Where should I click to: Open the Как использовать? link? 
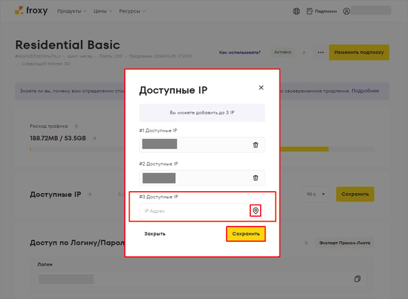(x=240, y=52)
